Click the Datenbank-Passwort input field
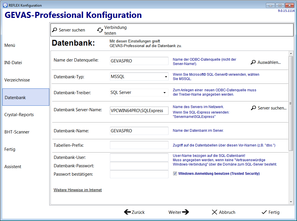 pyautogui.click(x=139, y=166)
